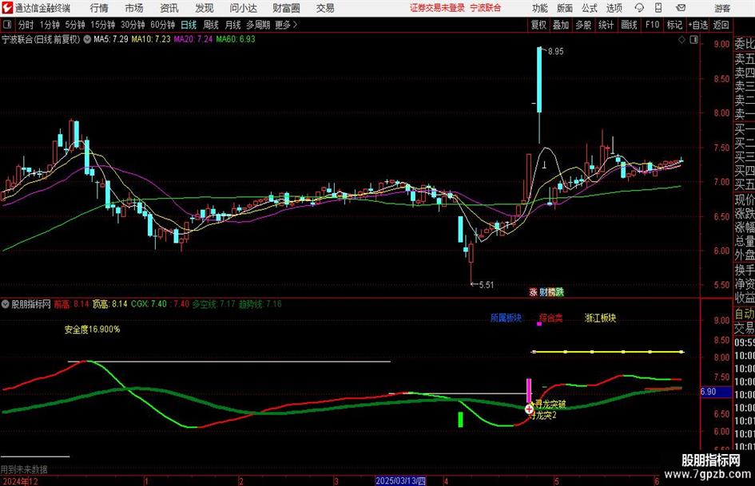Switch to the 月线 monthly tab

click(233, 25)
